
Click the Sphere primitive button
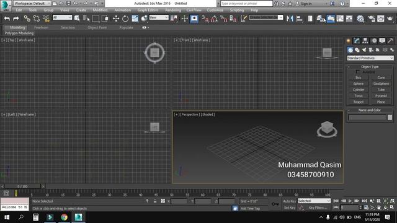(x=359, y=84)
